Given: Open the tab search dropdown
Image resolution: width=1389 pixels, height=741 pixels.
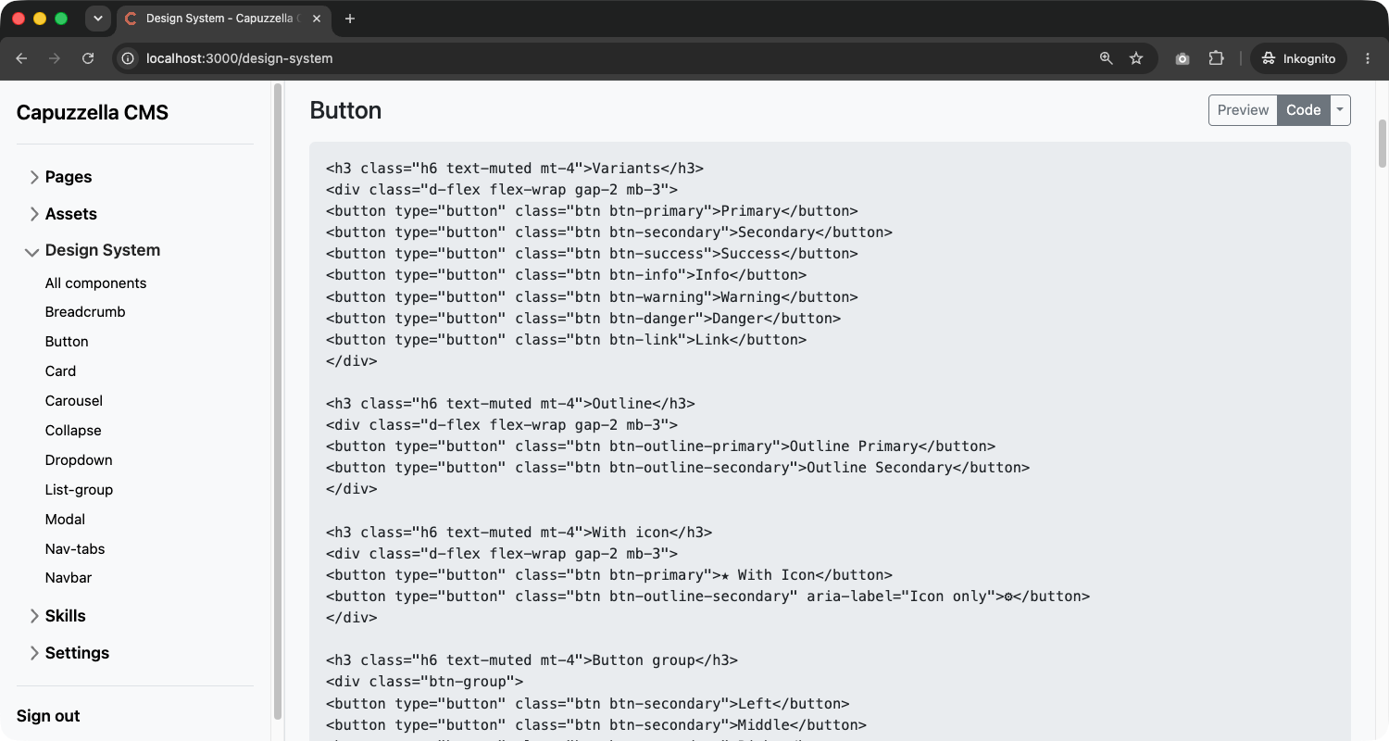Looking at the screenshot, I should click(97, 19).
